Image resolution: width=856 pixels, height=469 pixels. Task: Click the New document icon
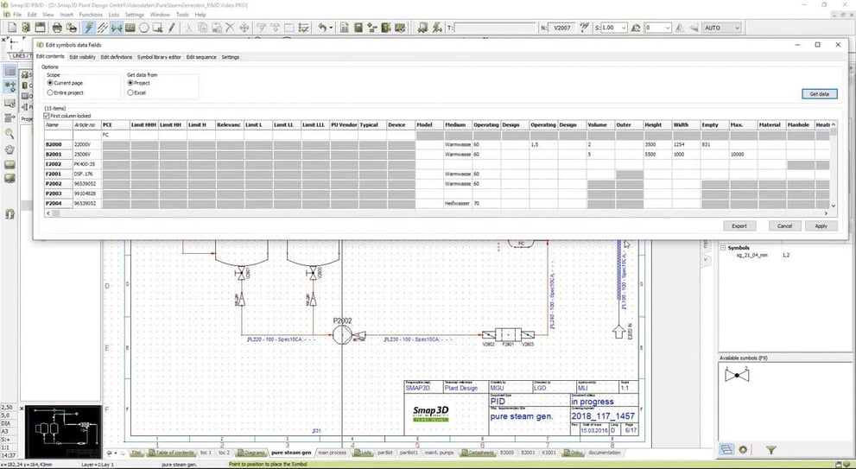click(x=12, y=28)
